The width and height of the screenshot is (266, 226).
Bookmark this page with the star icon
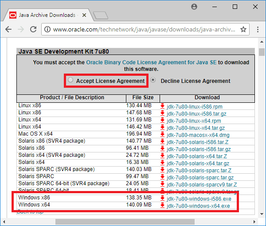[243, 29]
